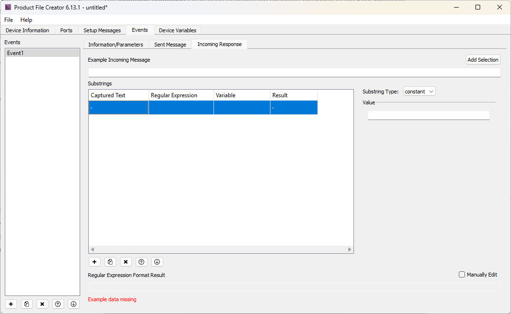Open the Substring Type dropdown

click(419, 92)
